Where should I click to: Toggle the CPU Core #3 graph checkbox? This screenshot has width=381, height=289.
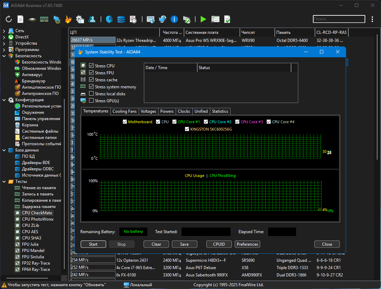tap(237, 122)
